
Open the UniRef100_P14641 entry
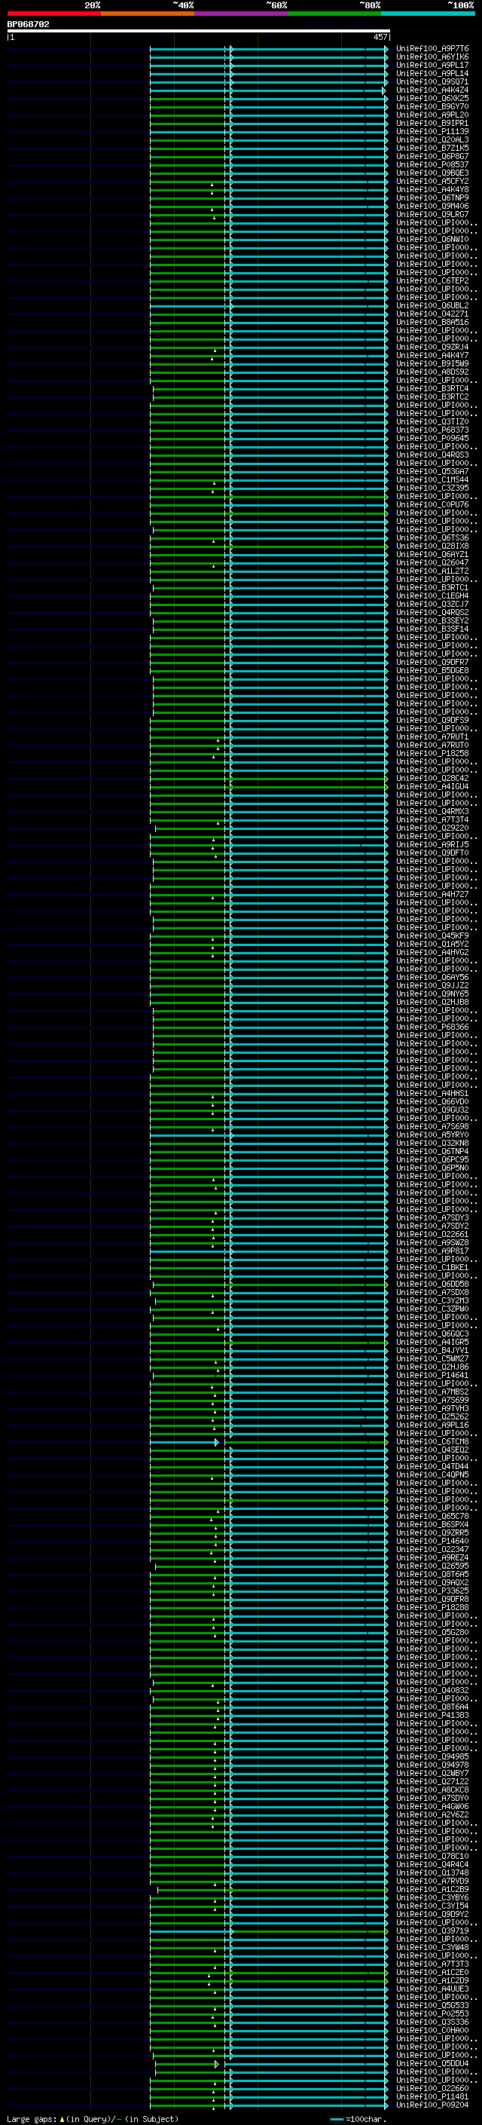coord(432,1375)
